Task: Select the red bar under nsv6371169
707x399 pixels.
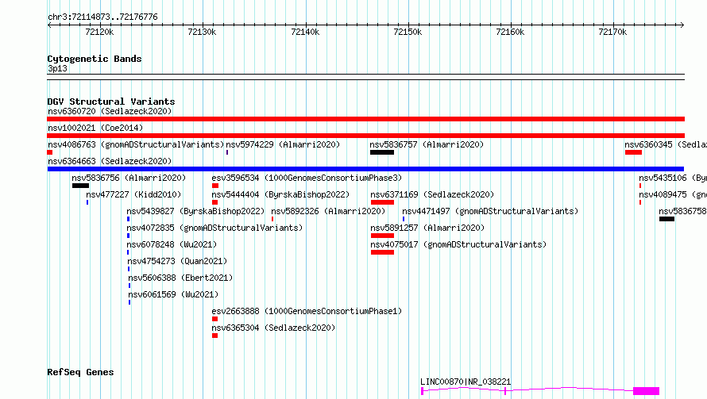Action: tap(382, 202)
